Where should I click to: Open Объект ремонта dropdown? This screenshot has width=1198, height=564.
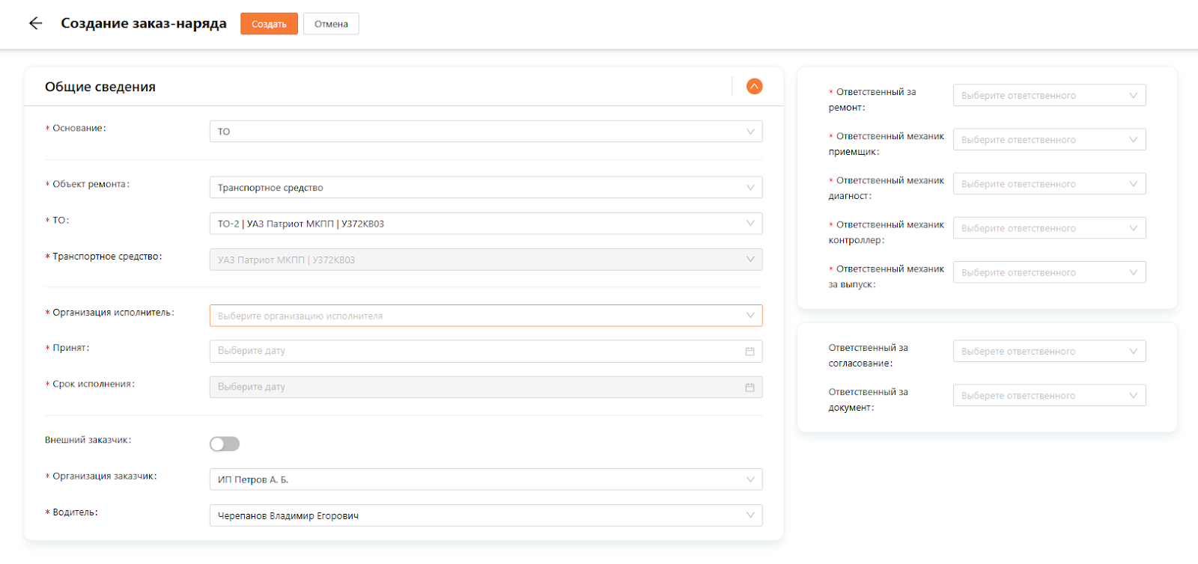click(485, 188)
